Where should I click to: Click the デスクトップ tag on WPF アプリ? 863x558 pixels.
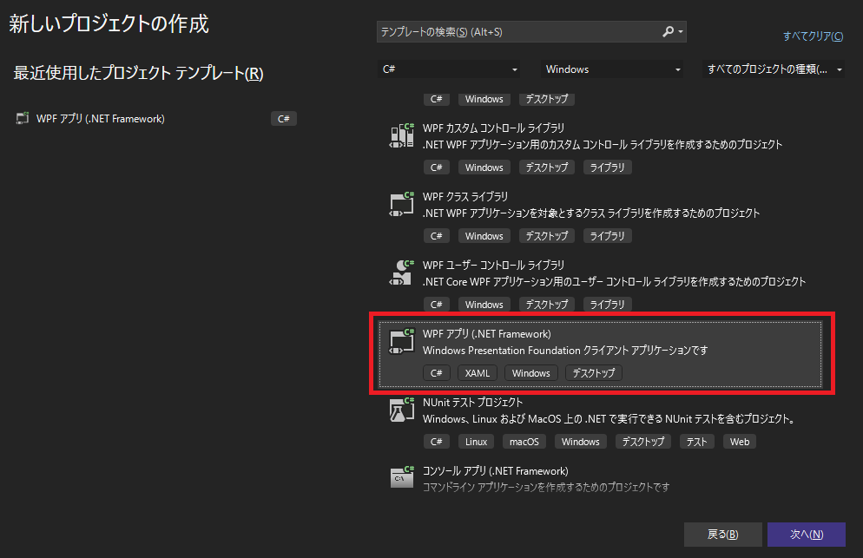(x=593, y=373)
